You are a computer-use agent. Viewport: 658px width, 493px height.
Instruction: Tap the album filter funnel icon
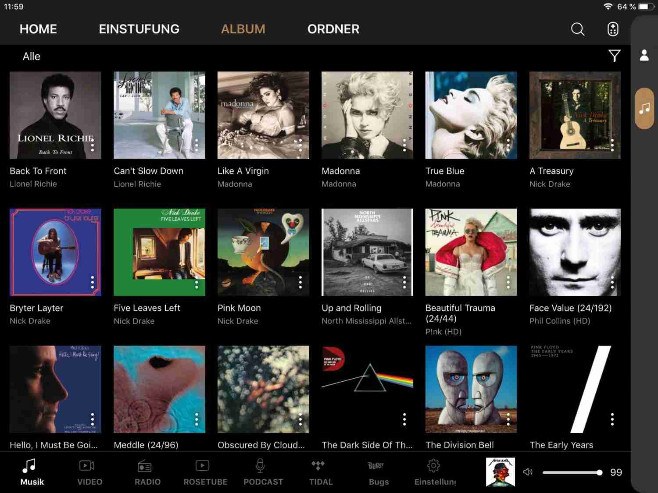tap(615, 56)
